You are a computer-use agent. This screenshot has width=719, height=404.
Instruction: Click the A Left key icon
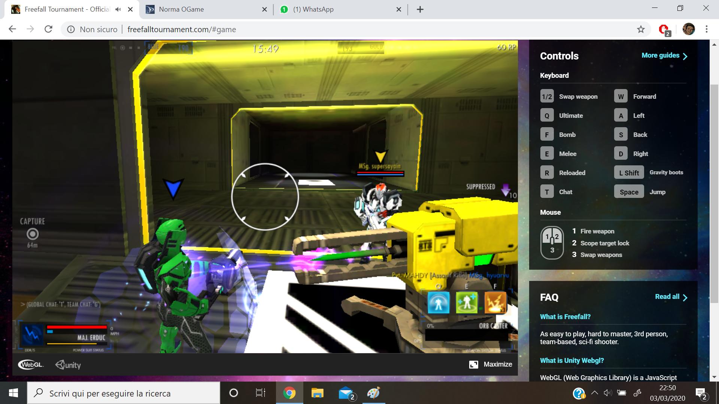(x=621, y=116)
